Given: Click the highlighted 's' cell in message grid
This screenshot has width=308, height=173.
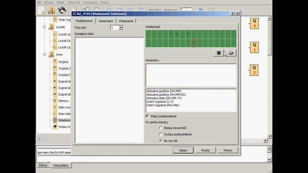Looking at the screenshot, I should pyautogui.click(x=194, y=43).
